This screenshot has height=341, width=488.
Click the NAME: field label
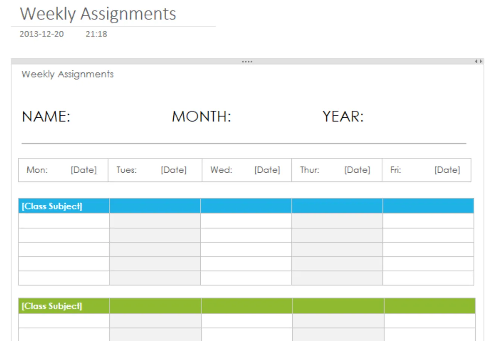click(46, 117)
